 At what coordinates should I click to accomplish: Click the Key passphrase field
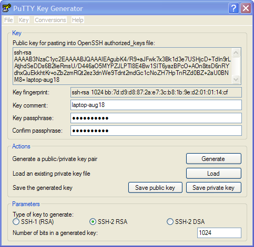coord(156,118)
